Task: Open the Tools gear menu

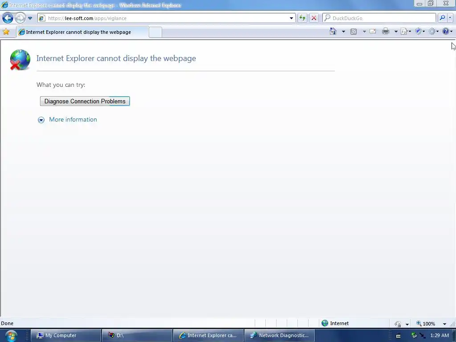Action: (434, 32)
